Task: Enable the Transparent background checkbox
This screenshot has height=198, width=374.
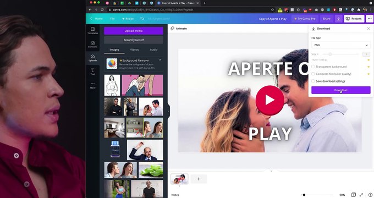Action: coord(313,67)
